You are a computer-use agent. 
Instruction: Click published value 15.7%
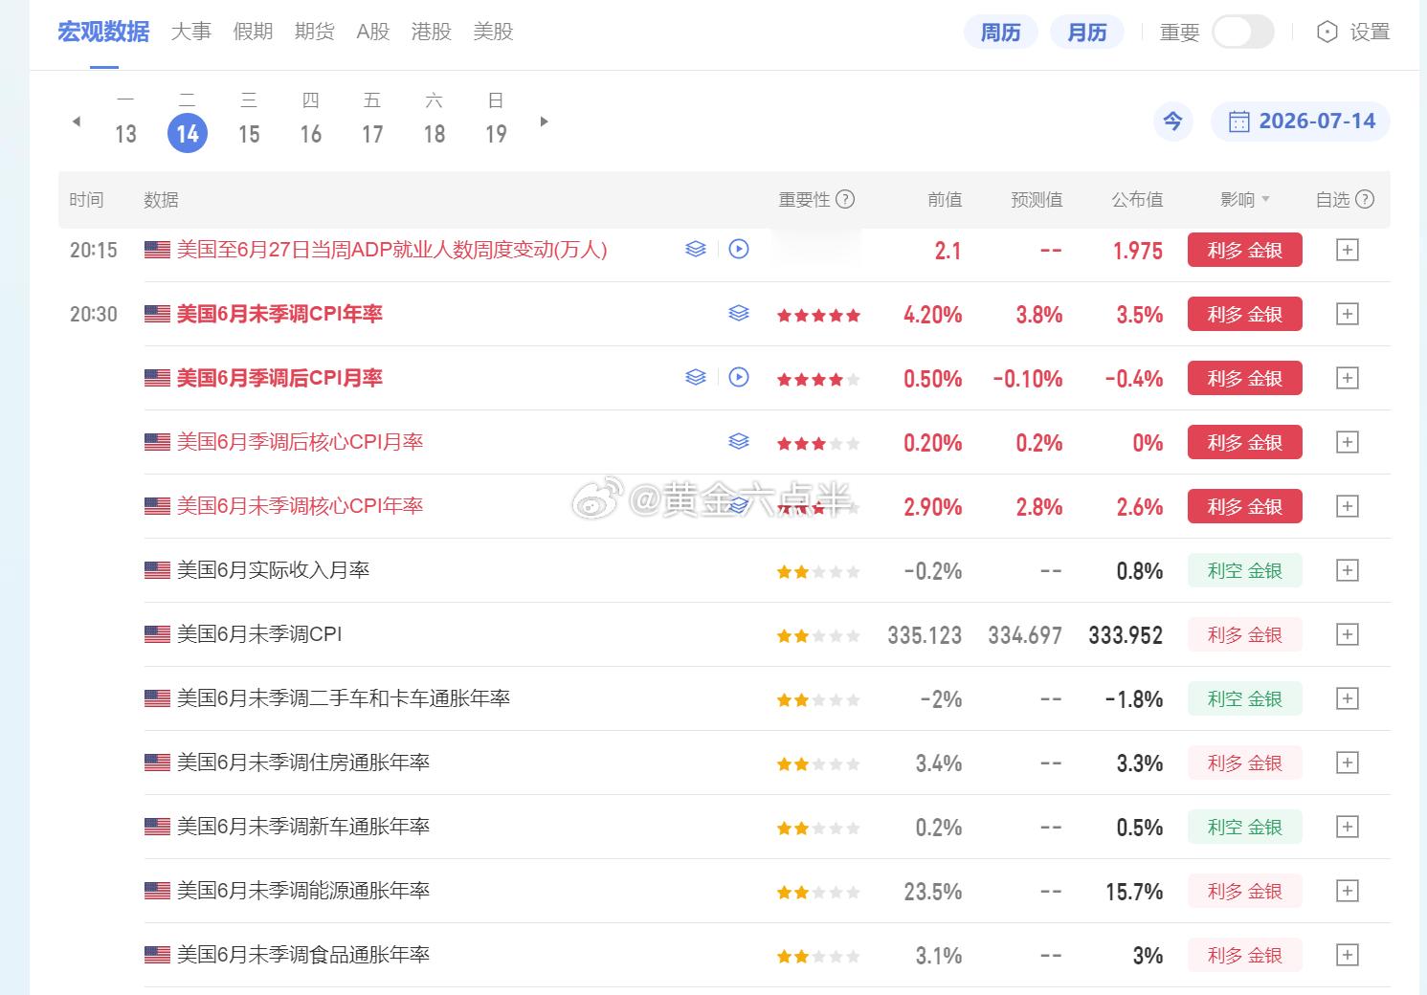click(1134, 892)
